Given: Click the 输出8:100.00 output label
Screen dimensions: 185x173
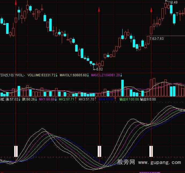Looking at the screenshot, I should [129, 99].
